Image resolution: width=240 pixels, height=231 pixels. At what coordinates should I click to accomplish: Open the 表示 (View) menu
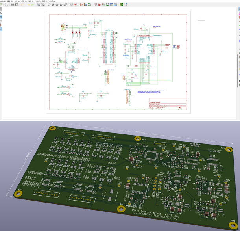[17, 1]
